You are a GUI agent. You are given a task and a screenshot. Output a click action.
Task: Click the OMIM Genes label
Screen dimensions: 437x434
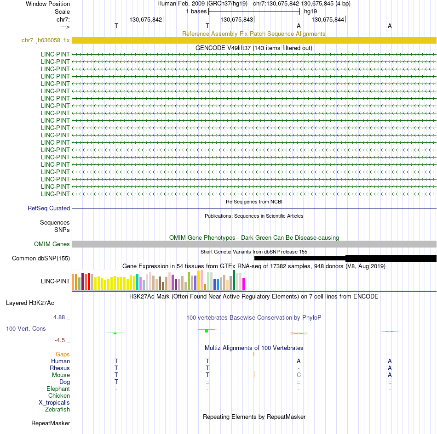pyautogui.click(x=52, y=244)
